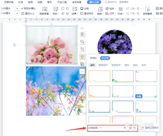Click the border list scrollbar
163x136 pixels.
point(159,117)
